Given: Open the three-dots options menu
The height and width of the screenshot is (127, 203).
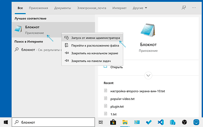Looking at the screenshot, I should 194,8.
